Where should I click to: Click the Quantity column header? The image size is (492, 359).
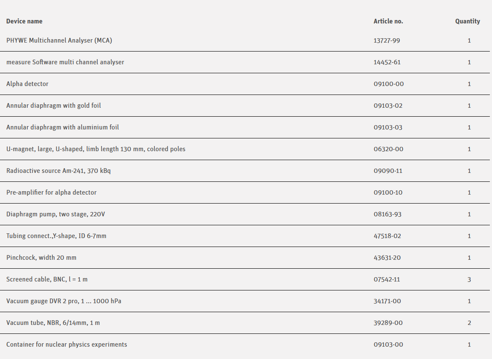(x=467, y=21)
